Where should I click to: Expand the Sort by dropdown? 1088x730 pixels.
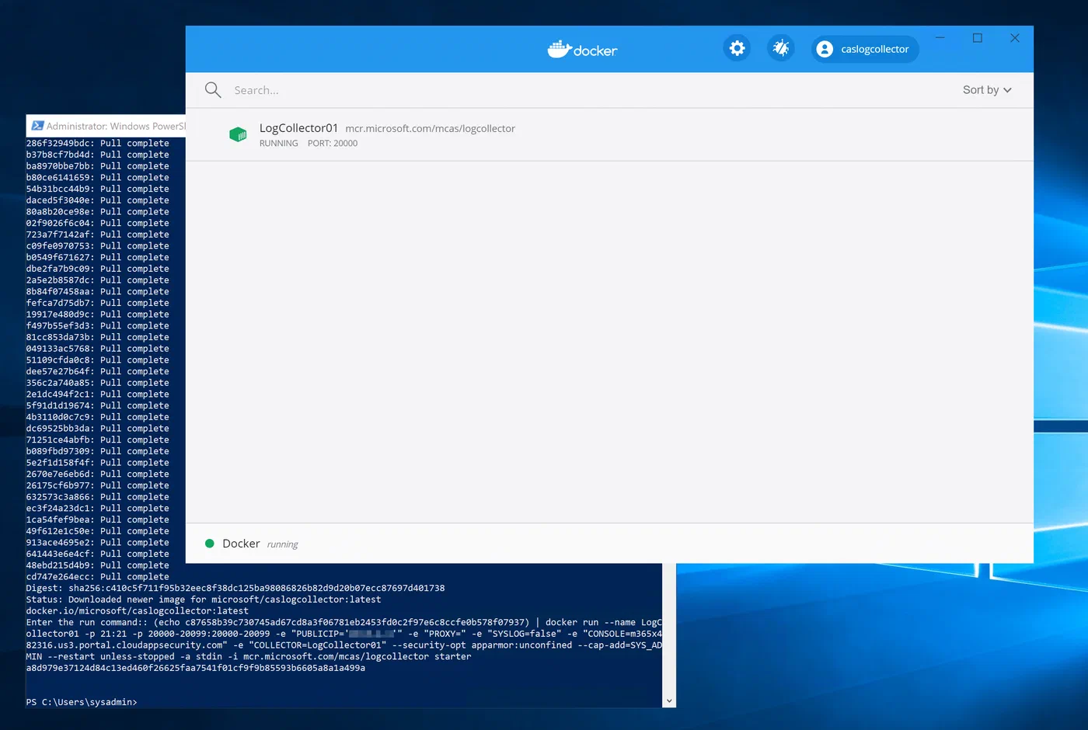[x=987, y=90]
